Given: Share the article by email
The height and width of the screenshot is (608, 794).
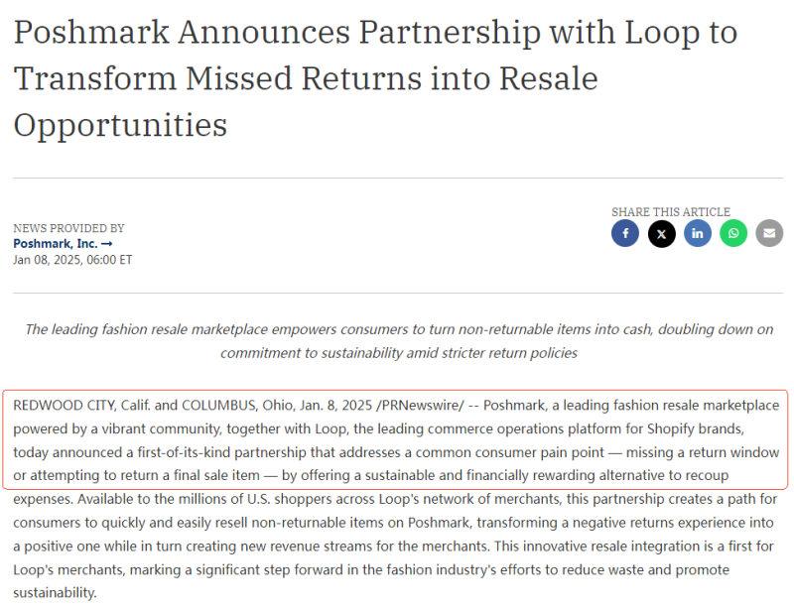Looking at the screenshot, I should point(769,234).
